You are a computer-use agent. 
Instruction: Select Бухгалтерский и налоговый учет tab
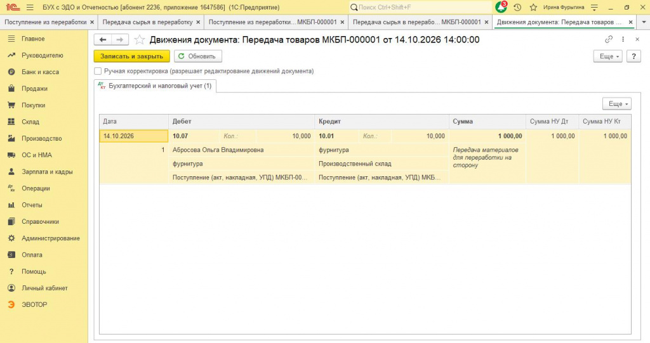[x=155, y=86]
